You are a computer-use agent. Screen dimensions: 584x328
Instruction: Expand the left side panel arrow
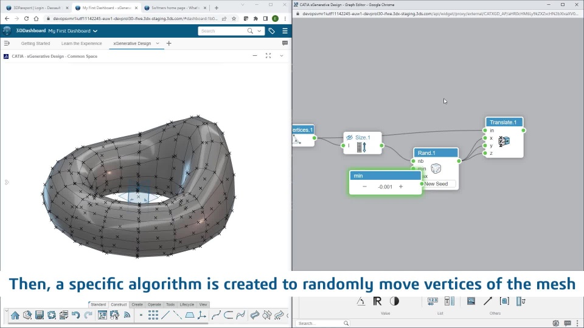pyautogui.click(x=7, y=182)
